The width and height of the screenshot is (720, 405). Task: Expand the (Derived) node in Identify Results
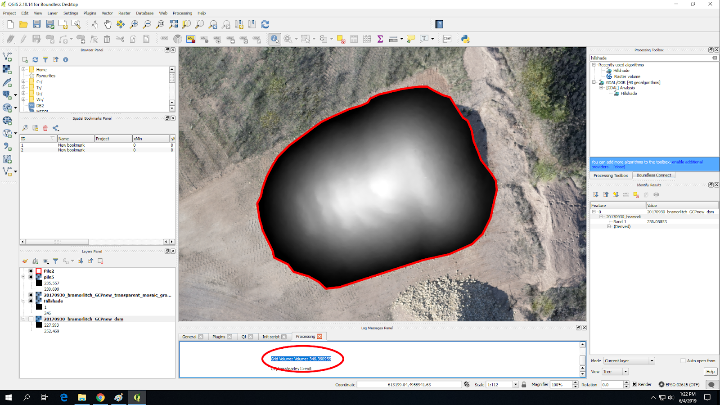[x=609, y=226]
